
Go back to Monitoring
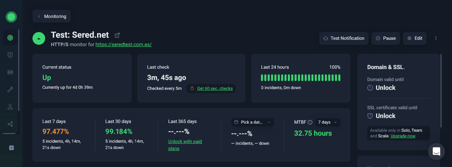(52, 17)
